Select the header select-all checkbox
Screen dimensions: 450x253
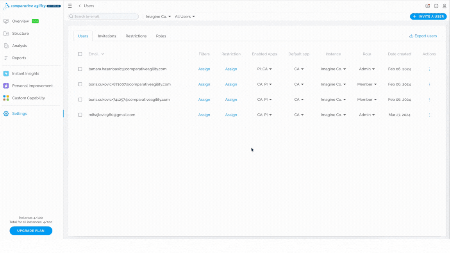[x=80, y=54]
